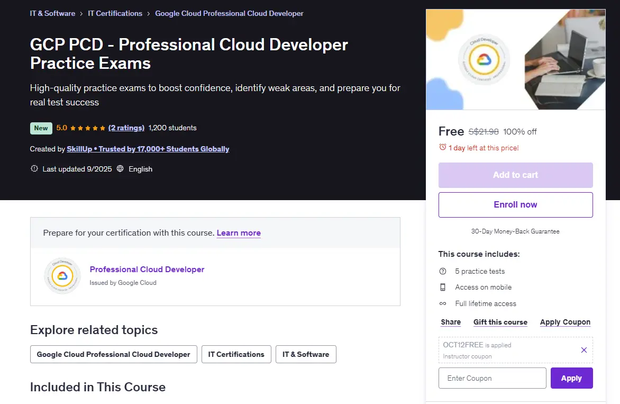The image size is (620, 404).
Task: Click the infinity lifetime access icon
Action: click(x=443, y=303)
